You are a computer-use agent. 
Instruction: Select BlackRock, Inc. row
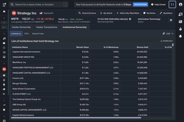pos(91,62)
